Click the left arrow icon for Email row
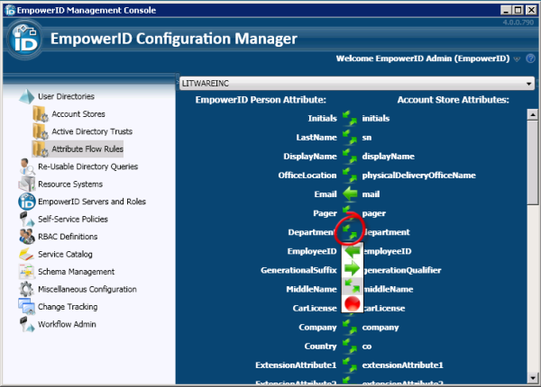The height and width of the screenshot is (387, 541). pyautogui.click(x=350, y=193)
